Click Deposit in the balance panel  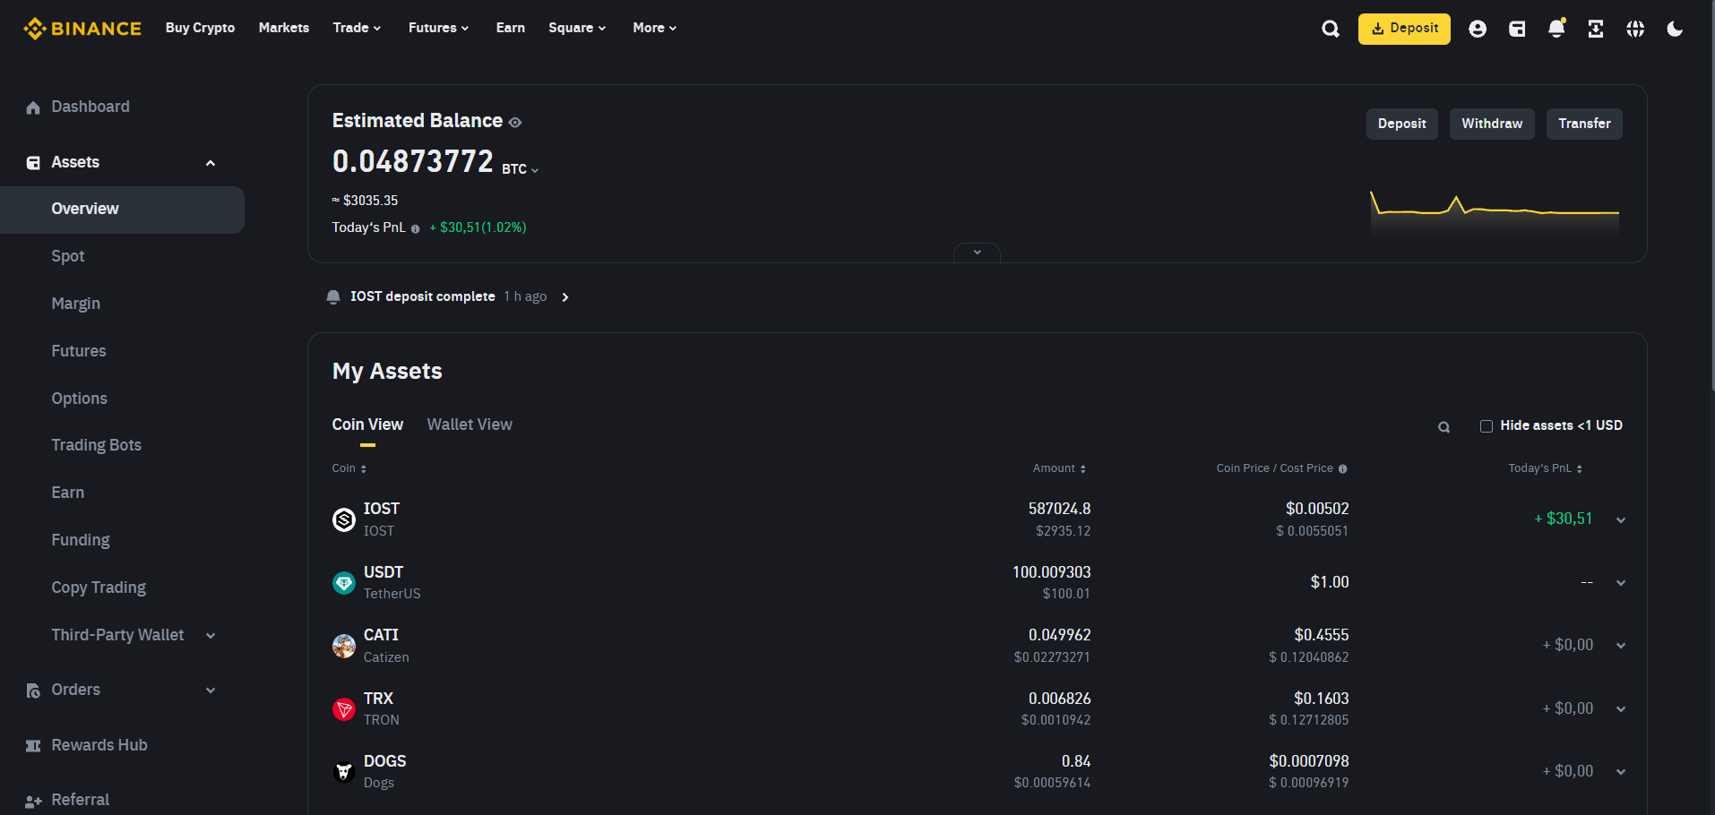(x=1401, y=124)
